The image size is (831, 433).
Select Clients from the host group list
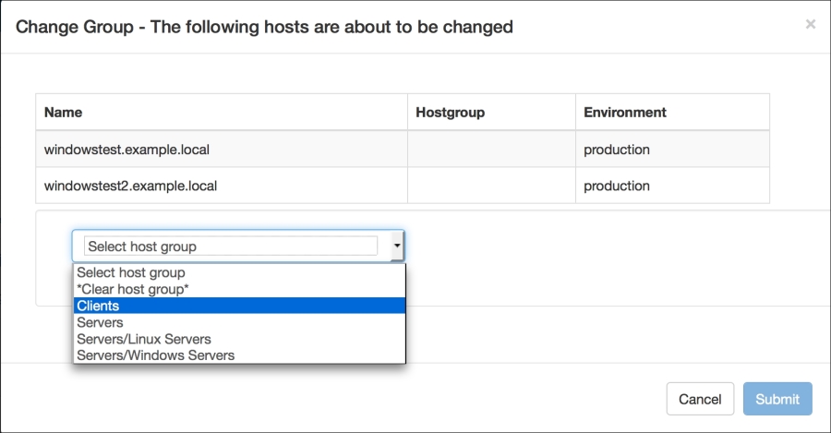[98, 306]
